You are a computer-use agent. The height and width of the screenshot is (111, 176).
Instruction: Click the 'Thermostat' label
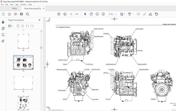click(x=111, y=69)
